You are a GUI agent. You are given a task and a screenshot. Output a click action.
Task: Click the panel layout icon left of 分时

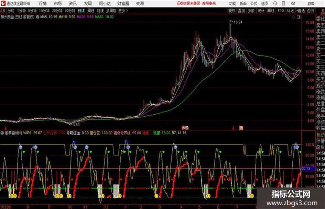pos(3,11)
